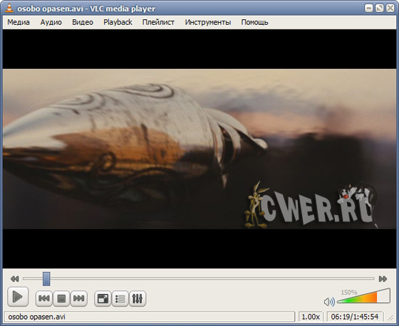Screen dimensions: 399x326
Task: Slow down with rewind arrows icon
Action: tap(15, 279)
